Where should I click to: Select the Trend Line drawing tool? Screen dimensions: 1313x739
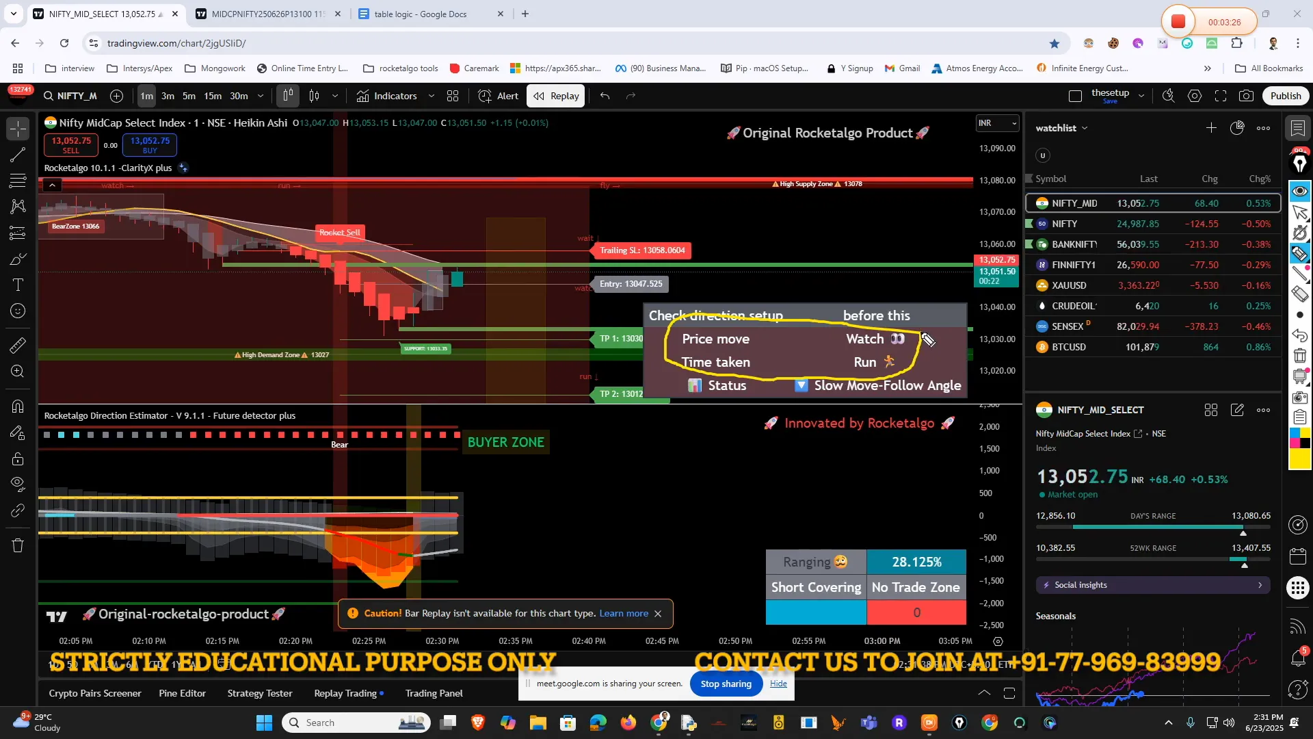tap(18, 155)
